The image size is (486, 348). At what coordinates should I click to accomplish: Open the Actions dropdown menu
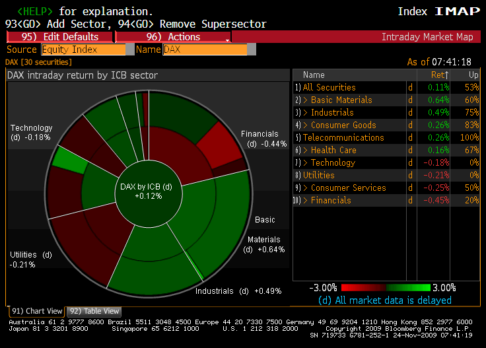(x=173, y=37)
